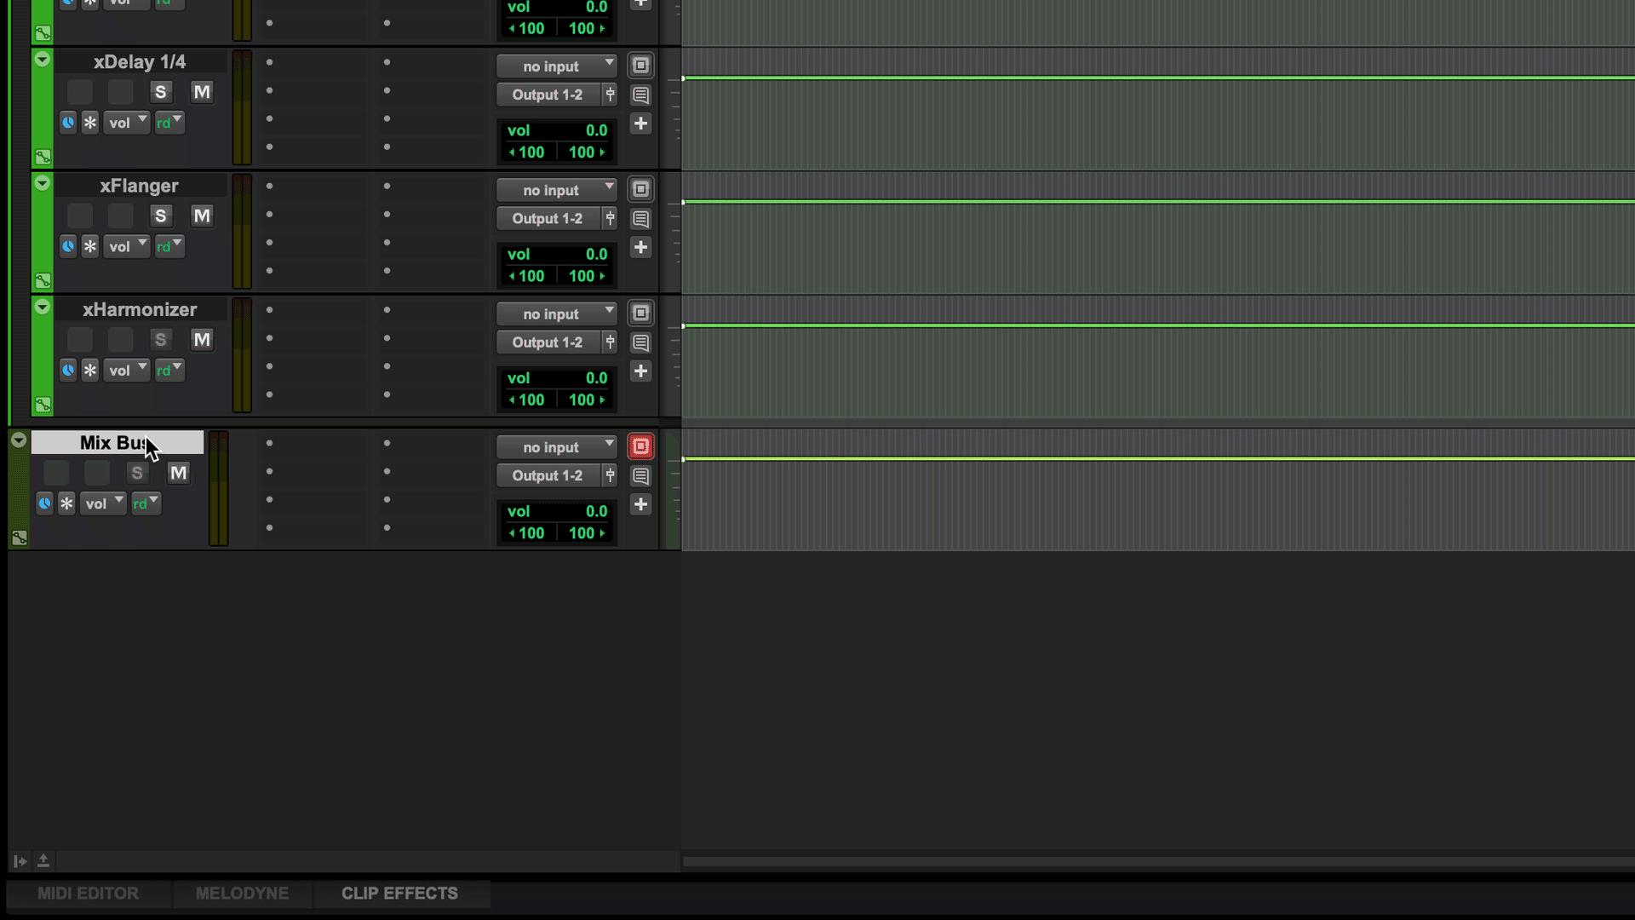Click the plus button on the xHarmonizer track
Image resolution: width=1635 pixels, height=920 pixels.
tap(640, 371)
